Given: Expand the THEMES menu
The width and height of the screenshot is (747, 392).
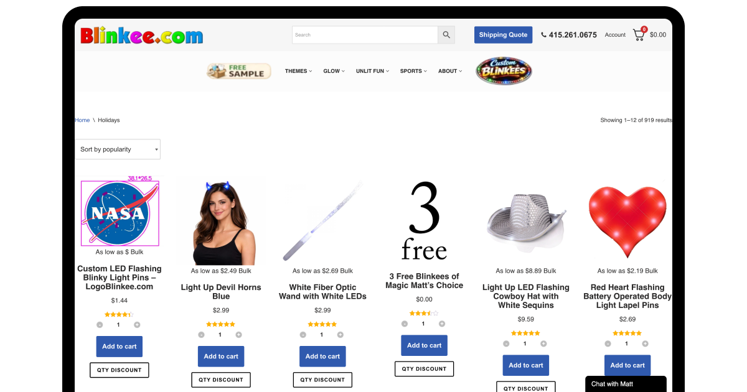Looking at the screenshot, I should pyautogui.click(x=299, y=71).
